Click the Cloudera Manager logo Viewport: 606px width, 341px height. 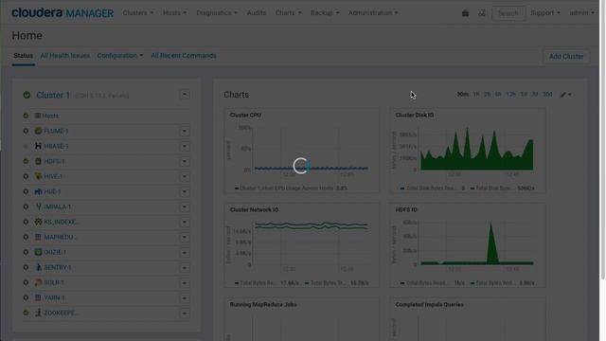(62, 12)
